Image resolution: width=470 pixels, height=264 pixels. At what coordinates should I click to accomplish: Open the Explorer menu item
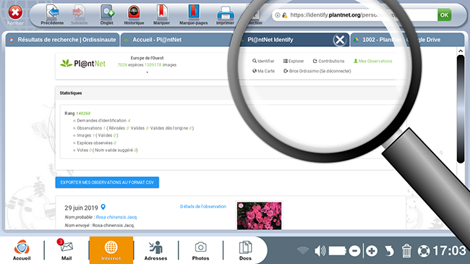pos(294,61)
